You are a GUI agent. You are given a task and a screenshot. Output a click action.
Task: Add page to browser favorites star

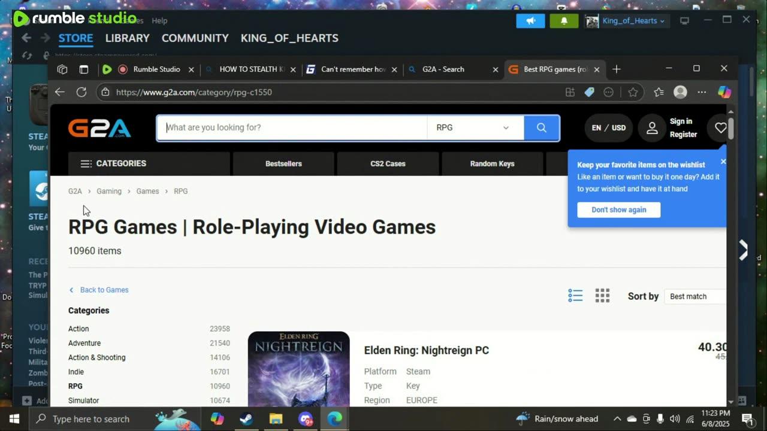coord(633,92)
